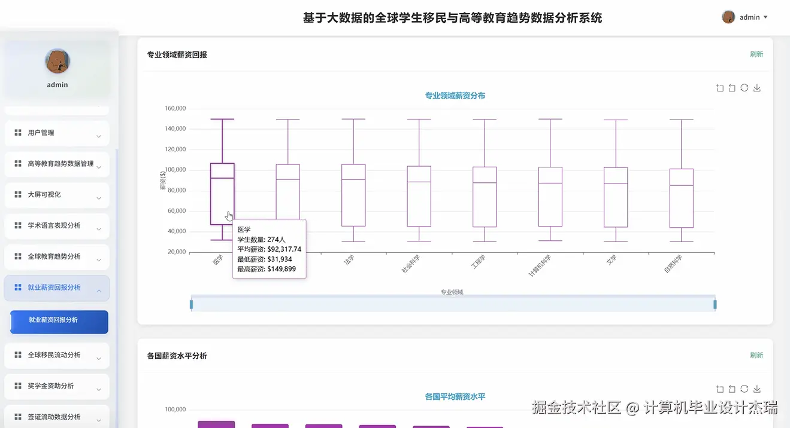Click the 计算机科学 x-axis label
This screenshot has height=428, width=790.
pos(540,265)
